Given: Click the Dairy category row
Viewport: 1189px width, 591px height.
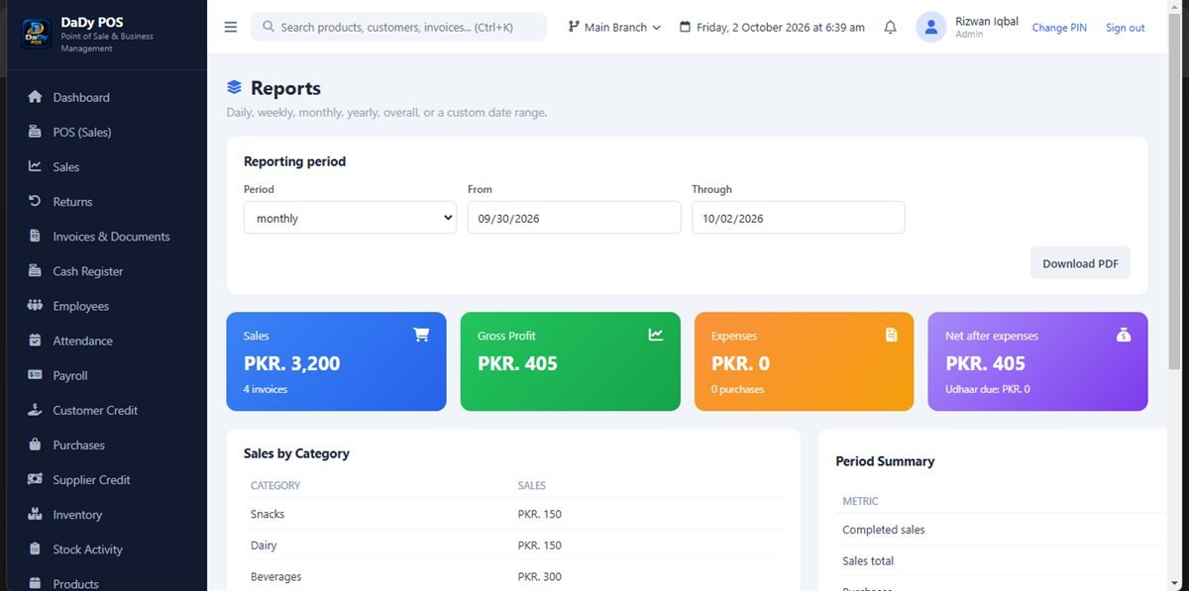Looking at the screenshot, I should [x=513, y=545].
